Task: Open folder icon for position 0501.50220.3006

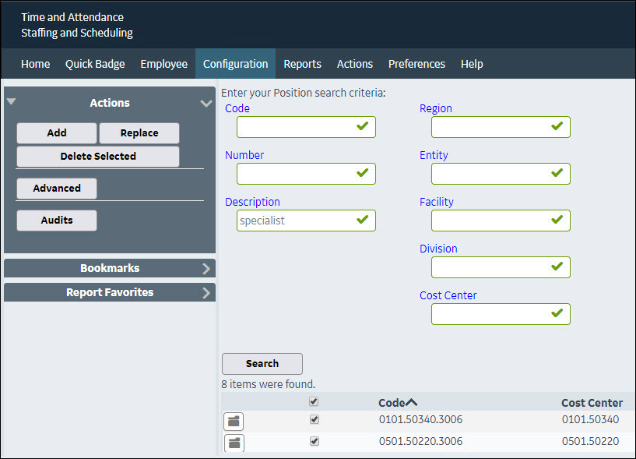Action: [234, 443]
